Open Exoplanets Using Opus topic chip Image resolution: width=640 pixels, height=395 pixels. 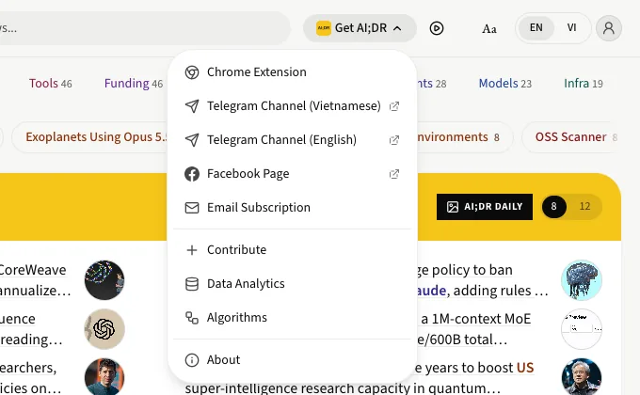click(x=89, y=137)
